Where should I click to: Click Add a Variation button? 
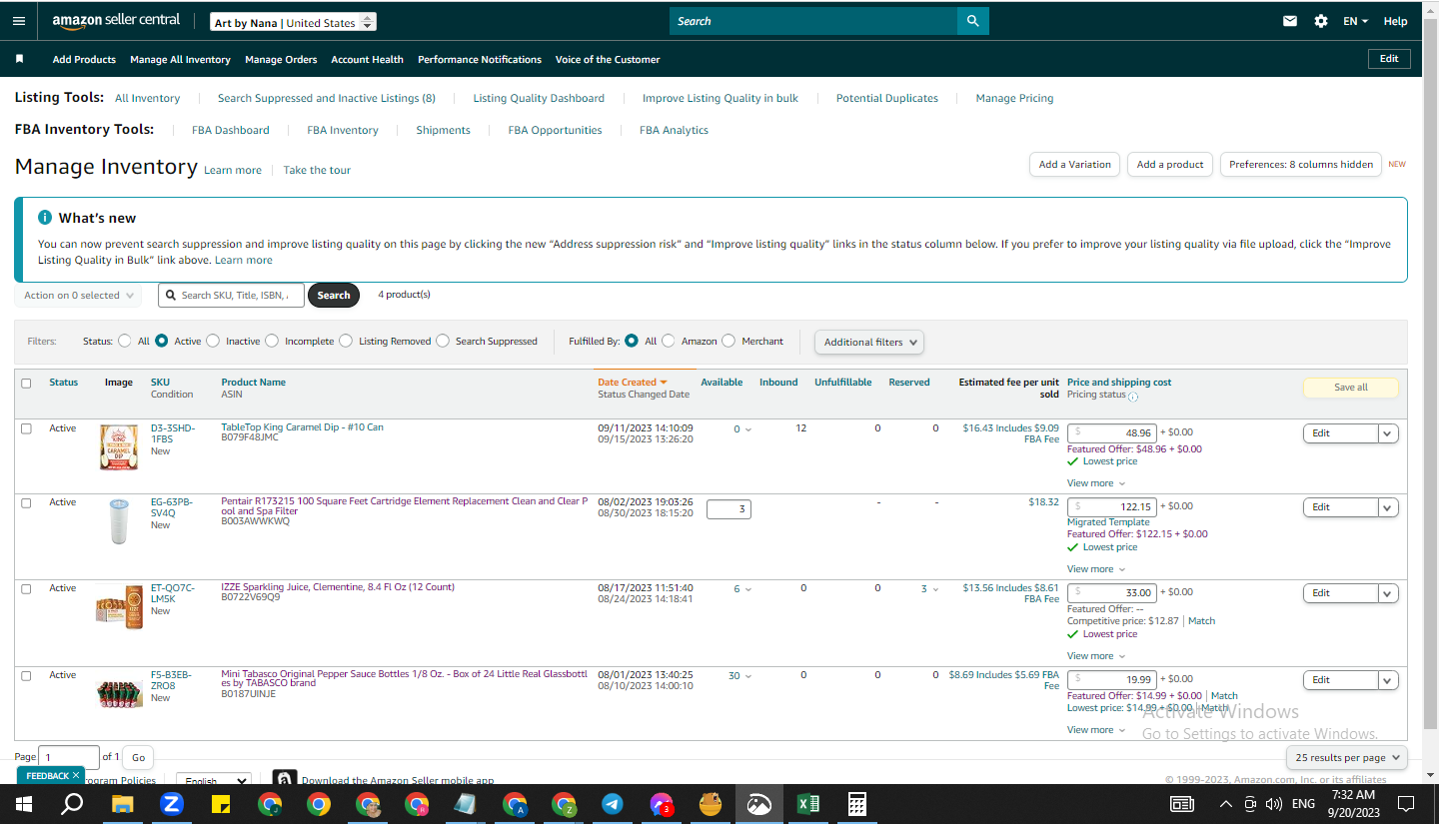pyautogui.click(x=1074, y=165)
